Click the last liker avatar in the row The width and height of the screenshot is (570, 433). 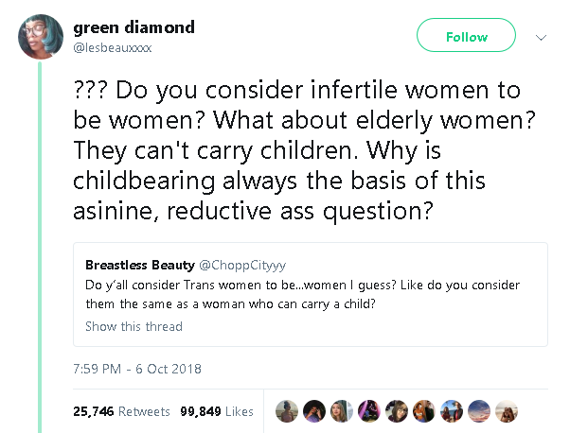(507, 411)
